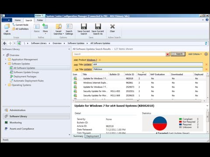210x157 pixels.
Task: Select Software Update Groups node
Action: coord(26,72)
